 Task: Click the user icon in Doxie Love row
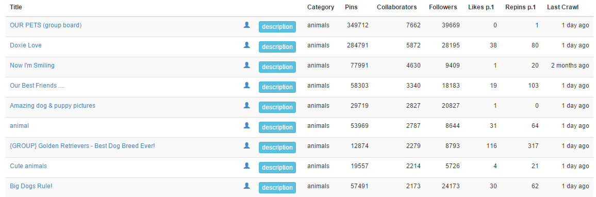(x=246, y=45)
